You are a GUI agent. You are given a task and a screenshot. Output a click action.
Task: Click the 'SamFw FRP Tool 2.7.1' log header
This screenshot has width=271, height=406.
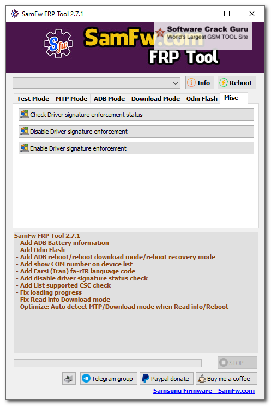(47, 236)
